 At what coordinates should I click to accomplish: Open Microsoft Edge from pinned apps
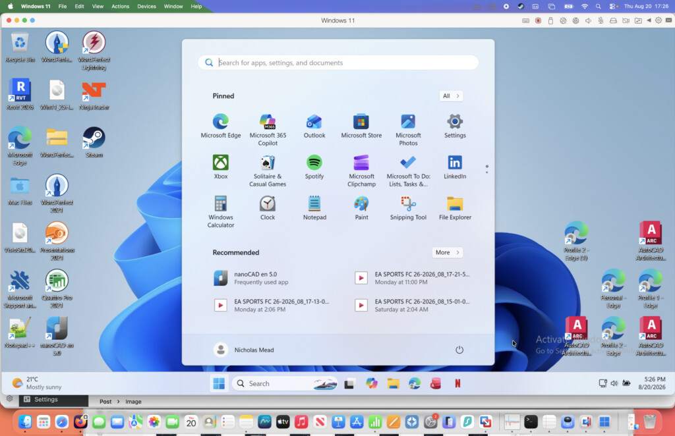tap(221, 126)
